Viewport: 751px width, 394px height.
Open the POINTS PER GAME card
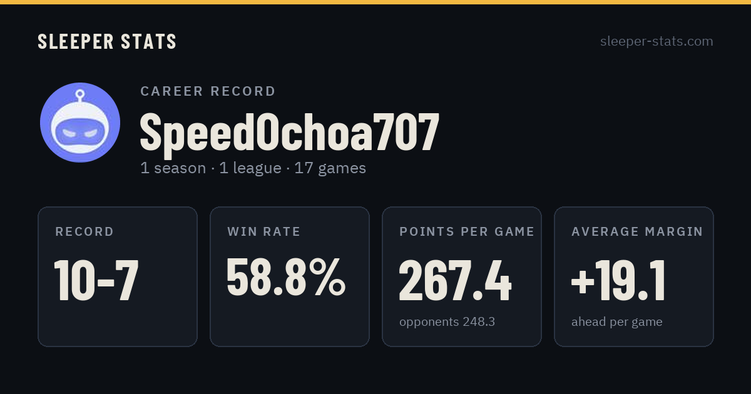click(x=462, y=276)
